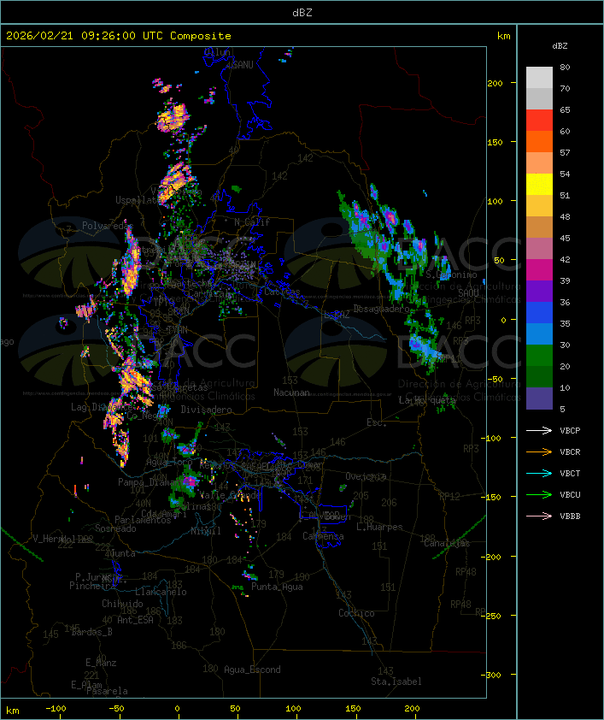Select the tan 45-48 dBZ legend swatch

[539, 227]
